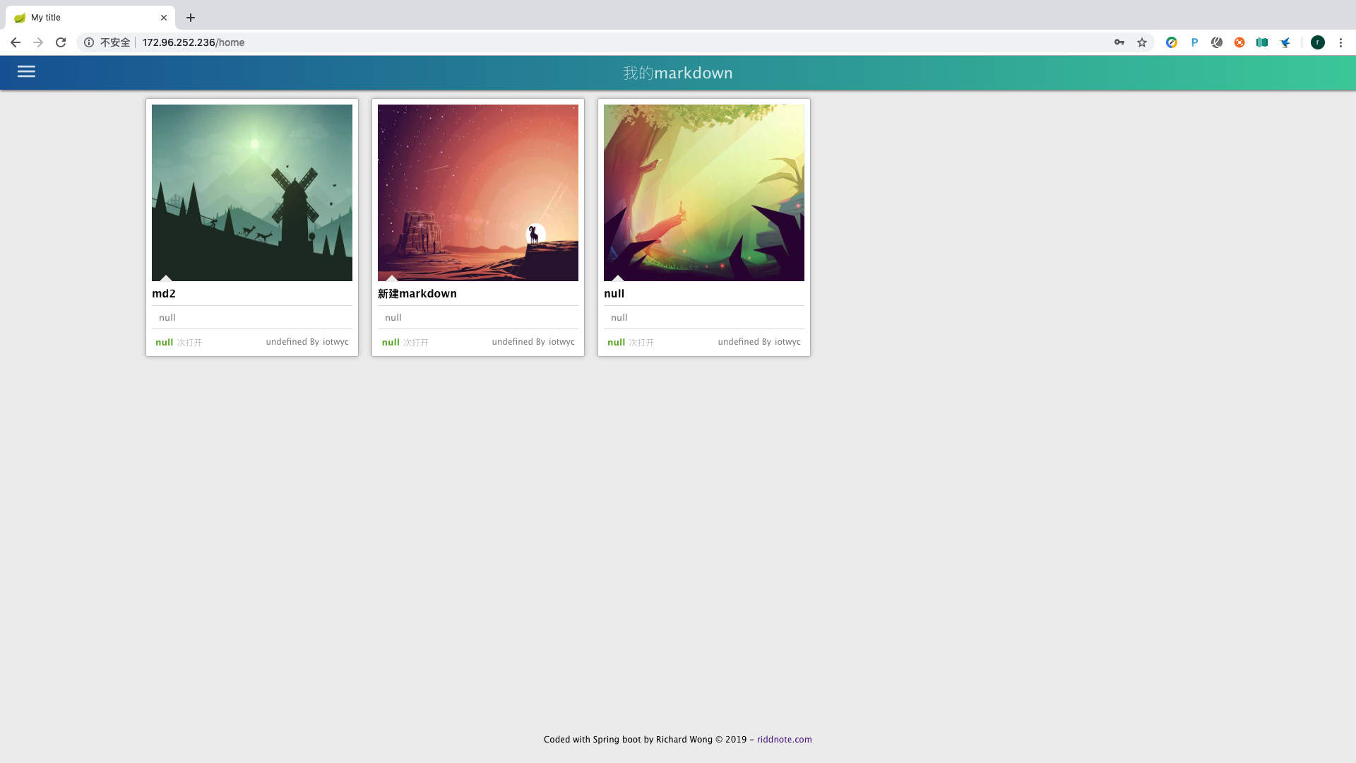
Task: Open the orange circular extension icon
Action: (1239, 42)
